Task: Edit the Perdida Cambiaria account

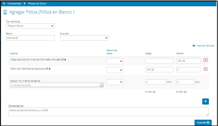Action: [47, 69]
